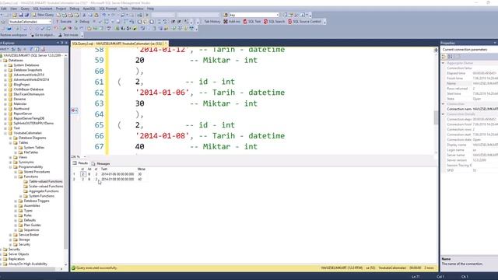
Task: Launch SQL Source Control from toolbar
Action: 304,22
